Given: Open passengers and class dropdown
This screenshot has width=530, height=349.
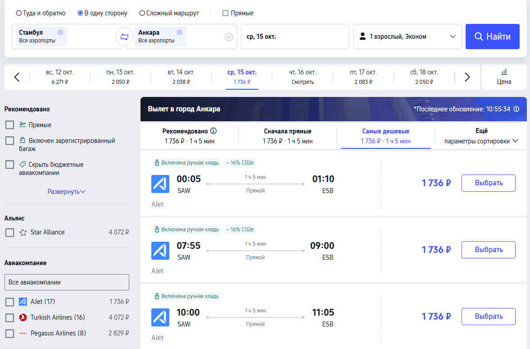Looking at the screenshot, I should (408, 37).
